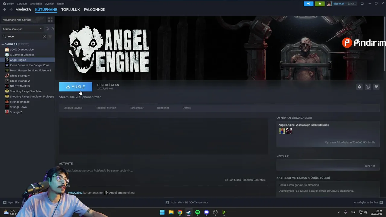Open Mağaza Sayfası link
The height and width of the screenshot is (217, 386).
click(x=73, y=108)
